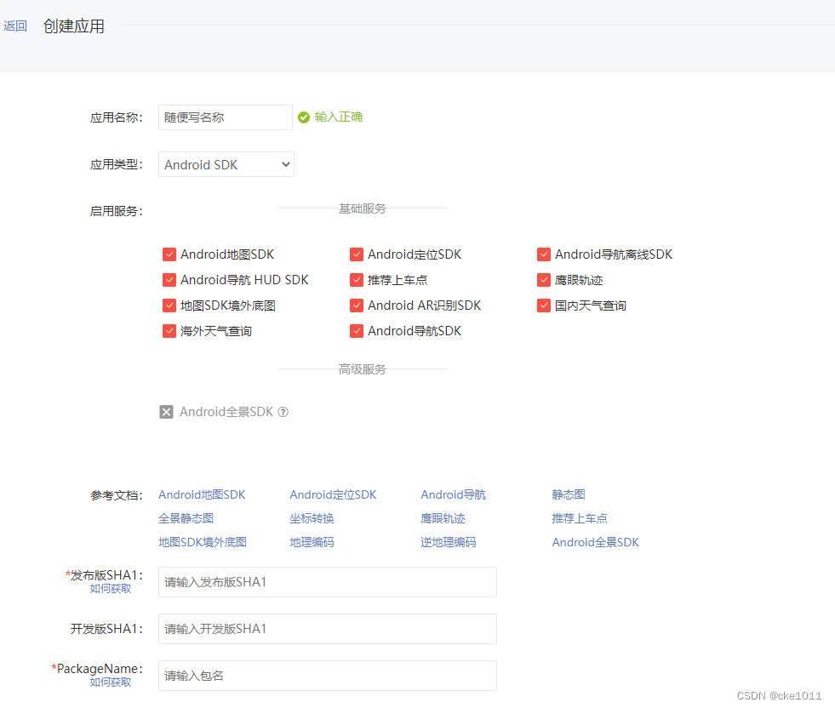Disable the Android定位SDK checkbox
This screenshot has height=708, width=835.
coord(357,254)
